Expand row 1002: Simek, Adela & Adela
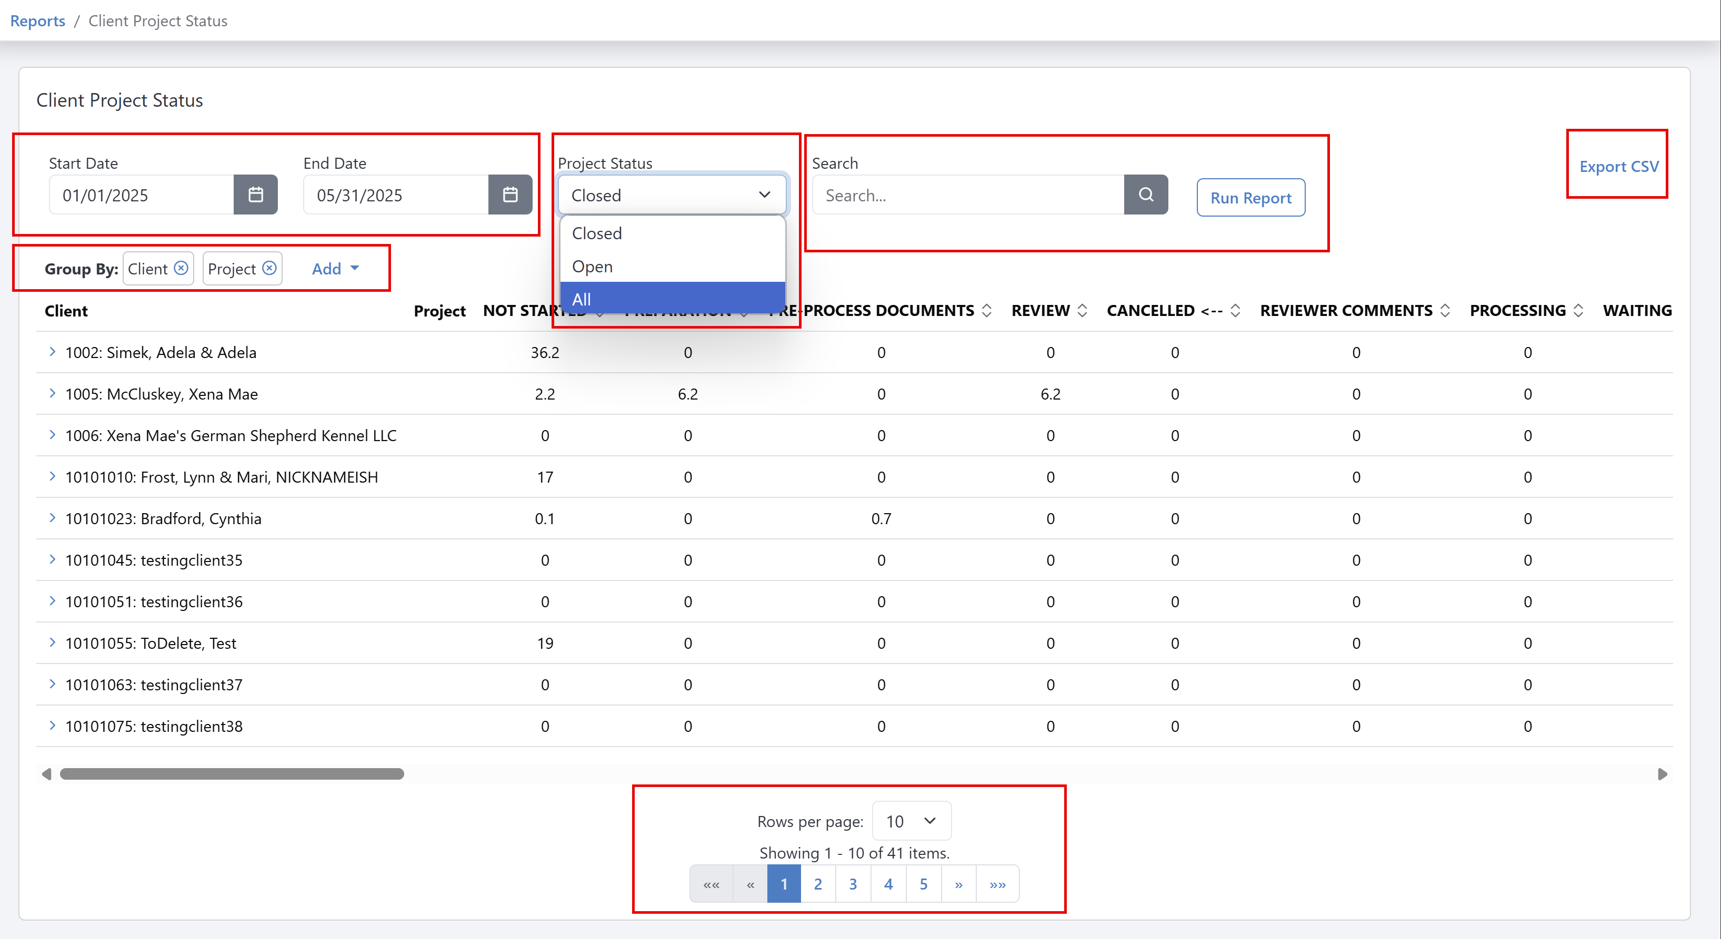 52,352
